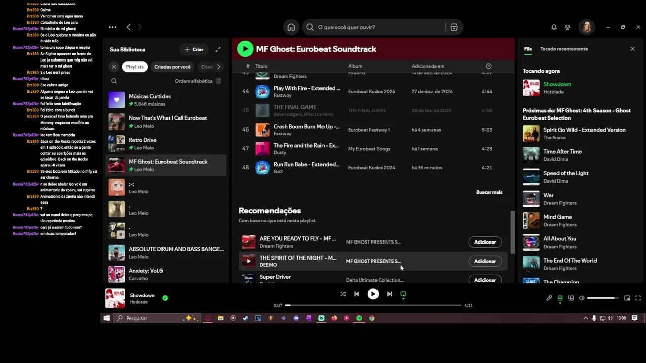Clear the library filter with the X

click(114, 67)
